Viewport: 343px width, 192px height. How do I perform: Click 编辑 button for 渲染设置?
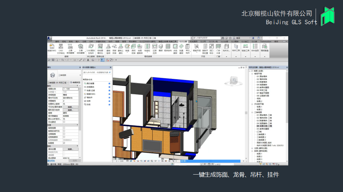click(x=70, y=149)
